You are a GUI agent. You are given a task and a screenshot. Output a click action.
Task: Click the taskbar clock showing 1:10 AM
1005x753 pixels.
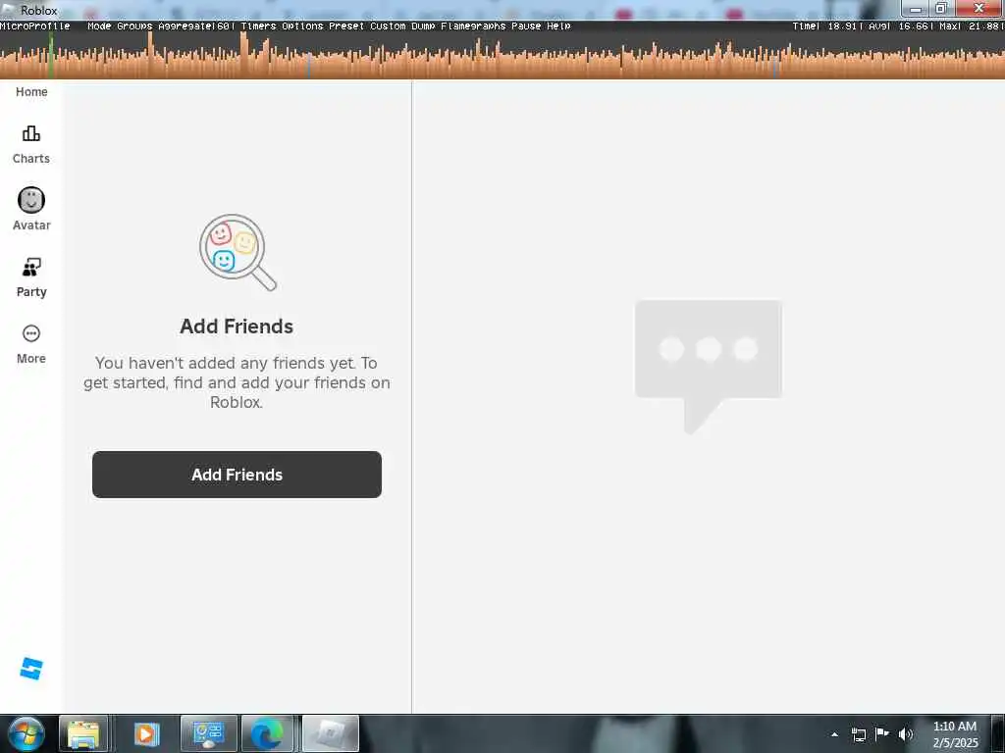pyautogui.click(x=955, y=734)
